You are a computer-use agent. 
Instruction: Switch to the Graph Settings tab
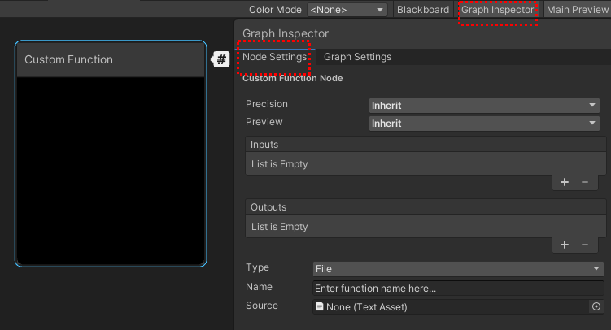tap(357, 57)
